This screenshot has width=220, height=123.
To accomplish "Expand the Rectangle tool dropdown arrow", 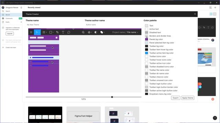I will tap(53, 32).
